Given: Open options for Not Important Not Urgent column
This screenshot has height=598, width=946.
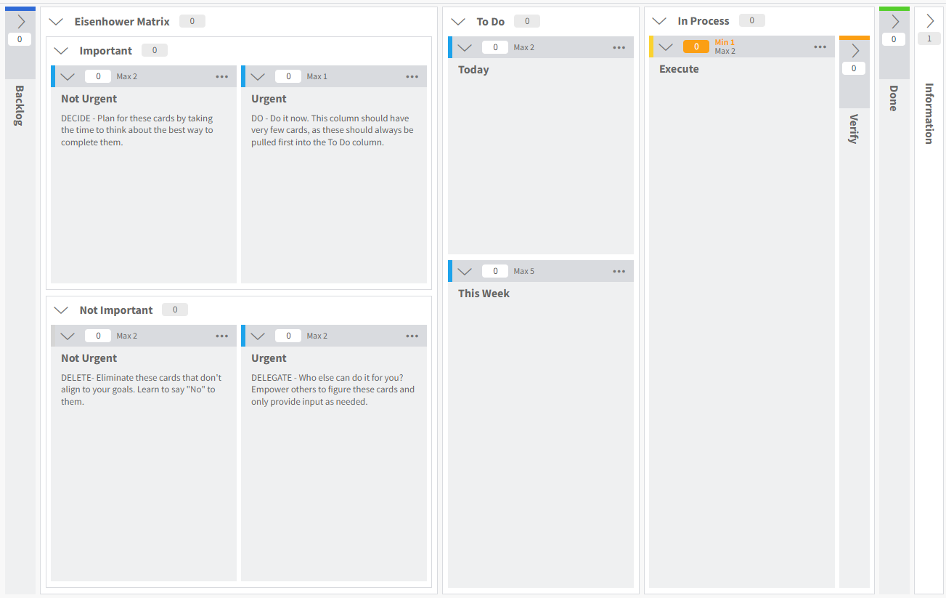Looking at the screenshot, I should click(x=222, y=336).
